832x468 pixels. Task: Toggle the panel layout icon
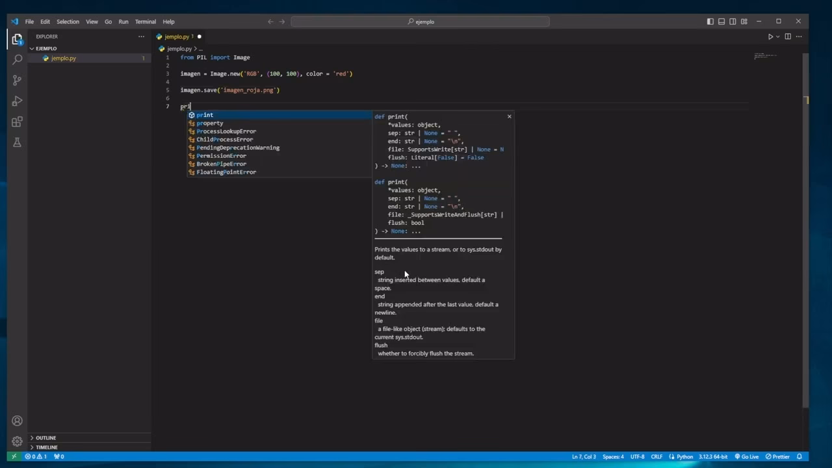coord(721,21)
